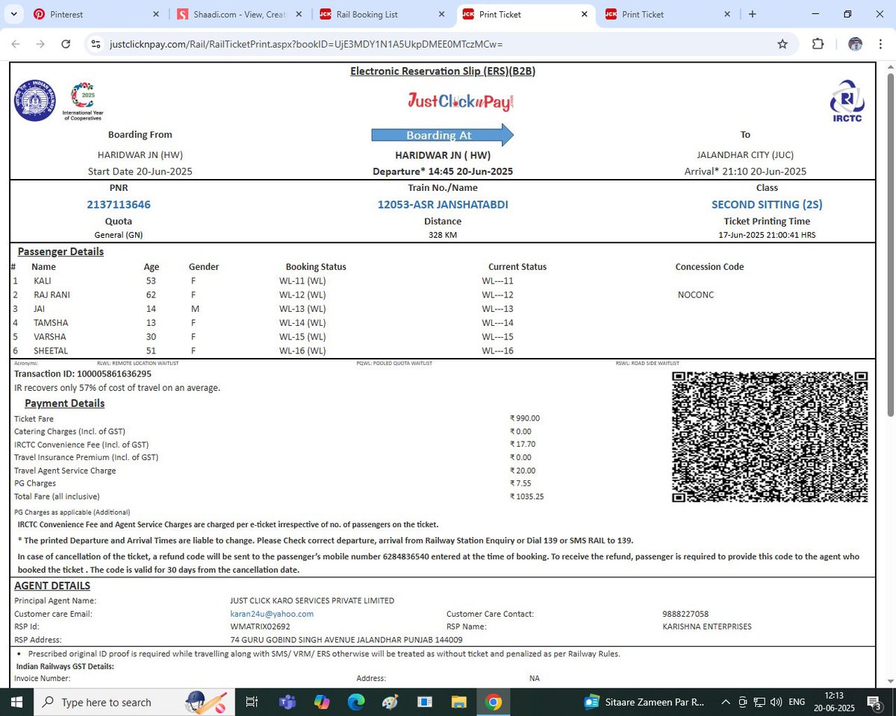Image resolution: width=896 pixels, height=716 pixels.
Task: Click the Indian Railways logo
Action: tap(34, 100)
